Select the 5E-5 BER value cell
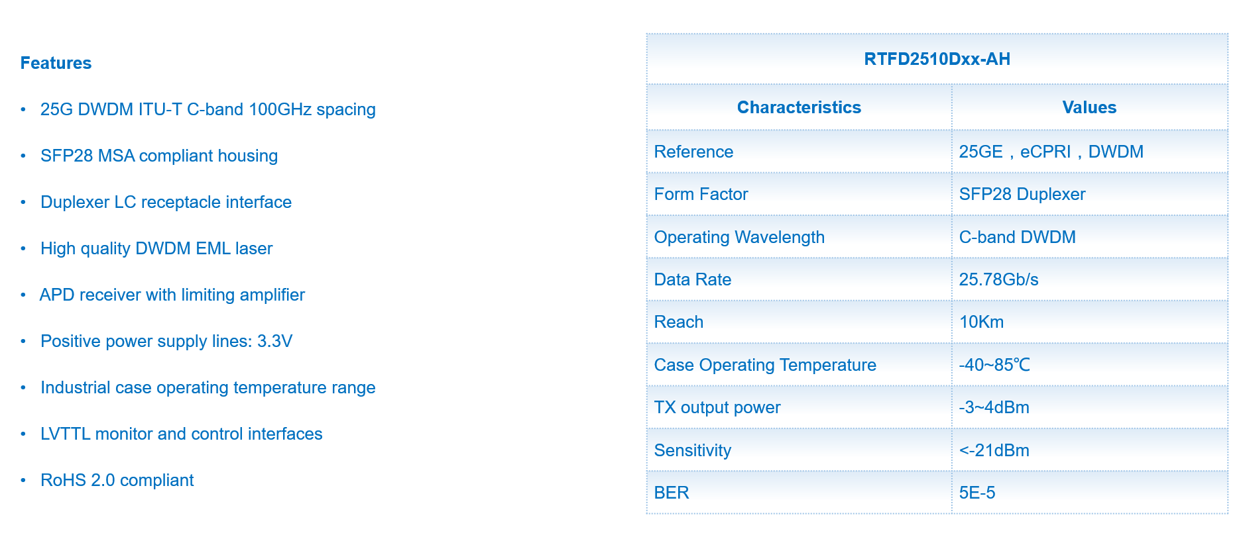Screen dimensions: 1245x539 click(x=977, y=493)
